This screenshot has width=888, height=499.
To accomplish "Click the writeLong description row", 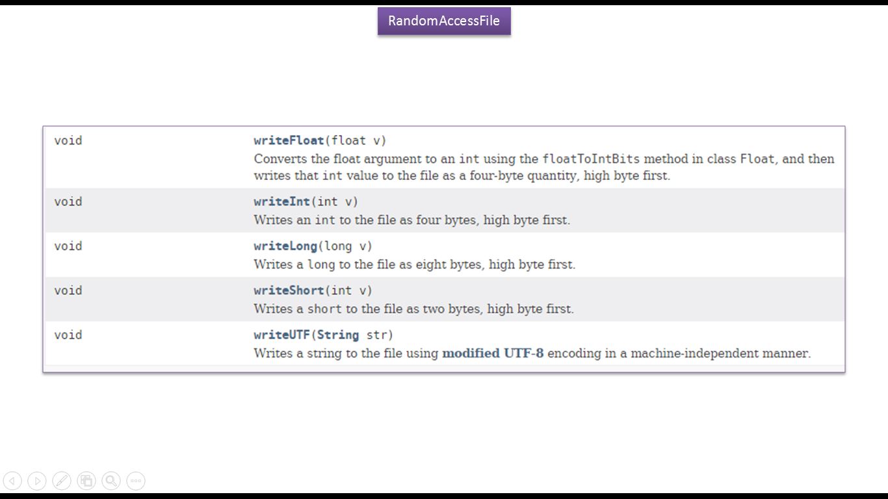I will pos(414,264).
